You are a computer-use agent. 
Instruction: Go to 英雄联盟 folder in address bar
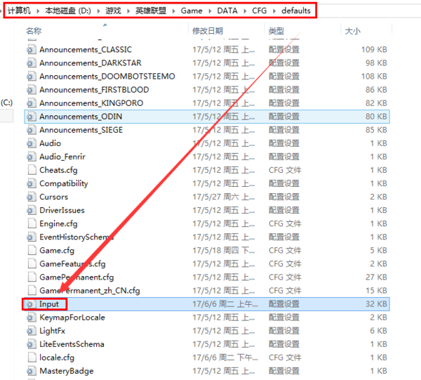click(x=151, y=11)
